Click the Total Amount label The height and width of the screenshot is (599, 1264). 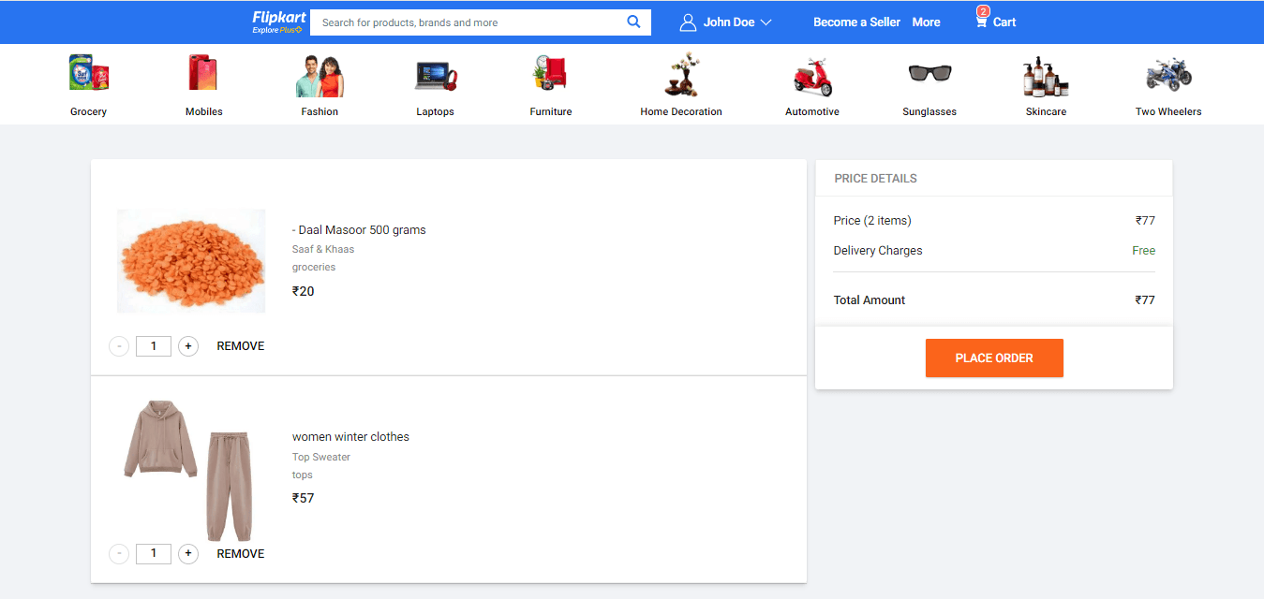pyautogui.click(x=870, y=300)
